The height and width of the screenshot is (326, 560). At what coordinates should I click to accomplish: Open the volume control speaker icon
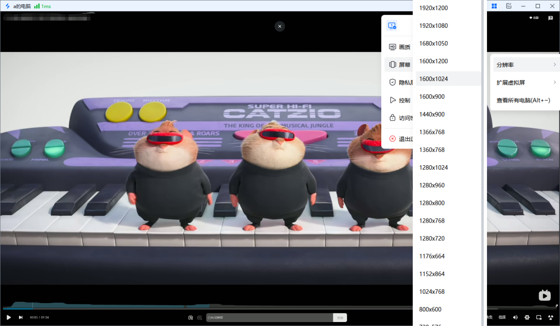pos(515,317)
